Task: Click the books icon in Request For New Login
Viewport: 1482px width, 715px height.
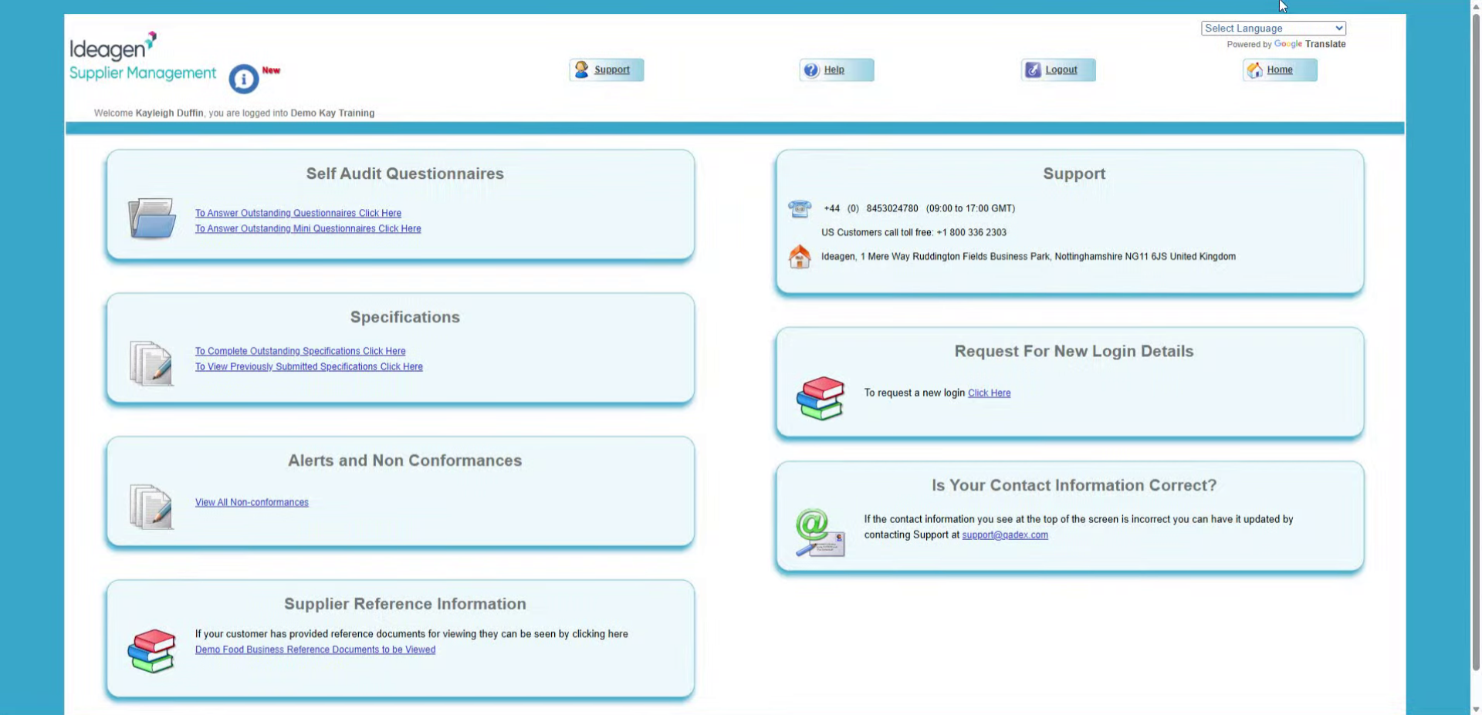Action: pos(821,398)
